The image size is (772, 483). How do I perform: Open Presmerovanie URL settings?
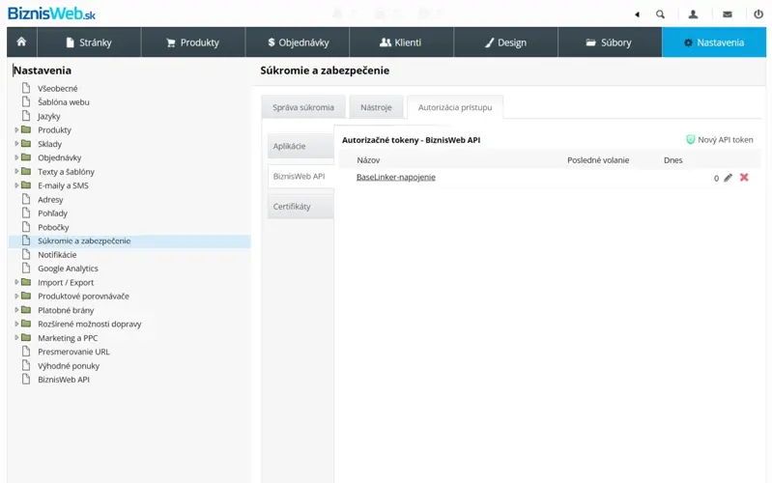pos(73,352)
